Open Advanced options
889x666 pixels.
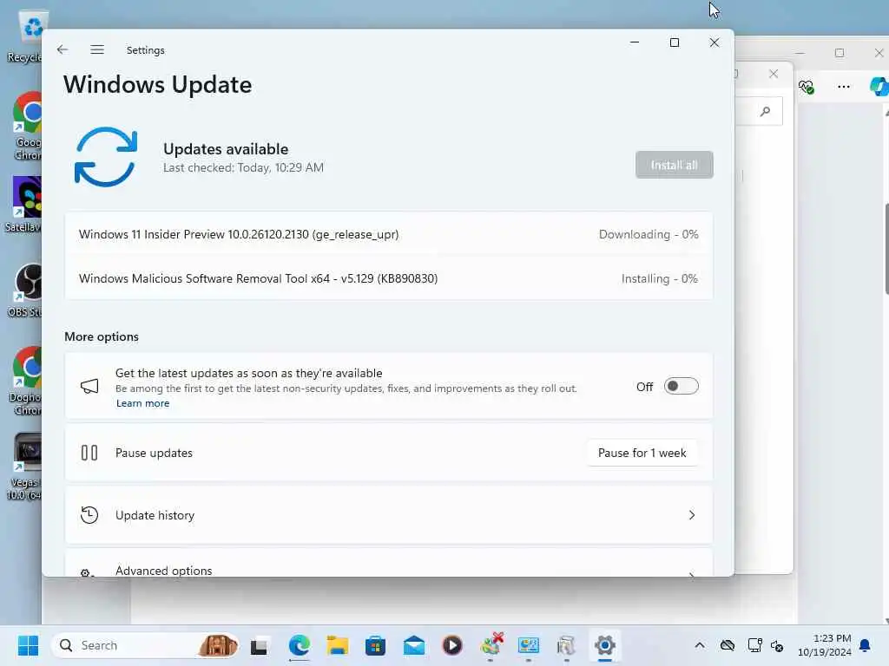click(x=388, y=563)
